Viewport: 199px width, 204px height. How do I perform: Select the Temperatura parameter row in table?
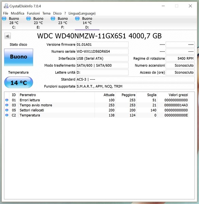pyautogui.click(x=97, y=115)
